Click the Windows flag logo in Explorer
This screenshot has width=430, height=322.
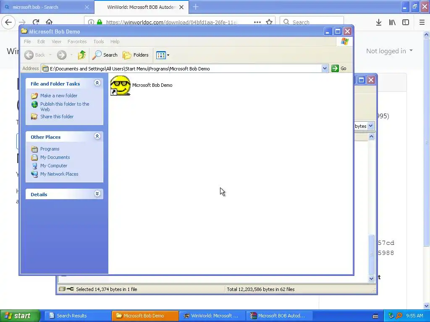[345, 42]
